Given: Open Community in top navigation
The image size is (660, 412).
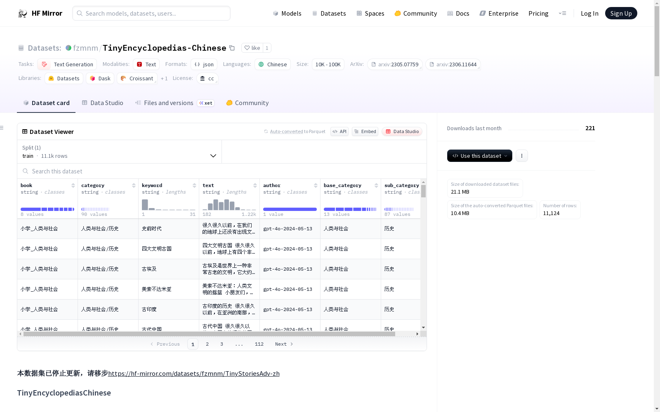Looking at the screenshot, I should [416, 13].
